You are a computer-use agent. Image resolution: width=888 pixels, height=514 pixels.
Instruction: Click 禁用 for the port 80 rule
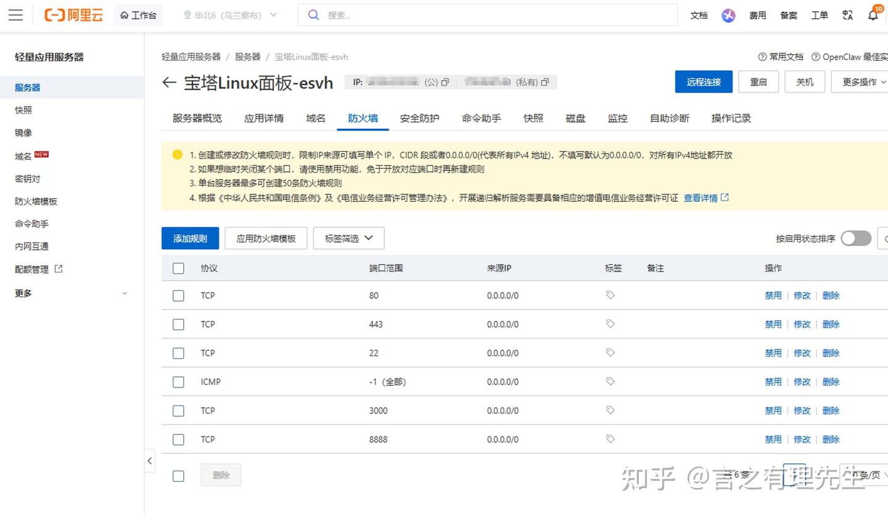tap(773, 296)
